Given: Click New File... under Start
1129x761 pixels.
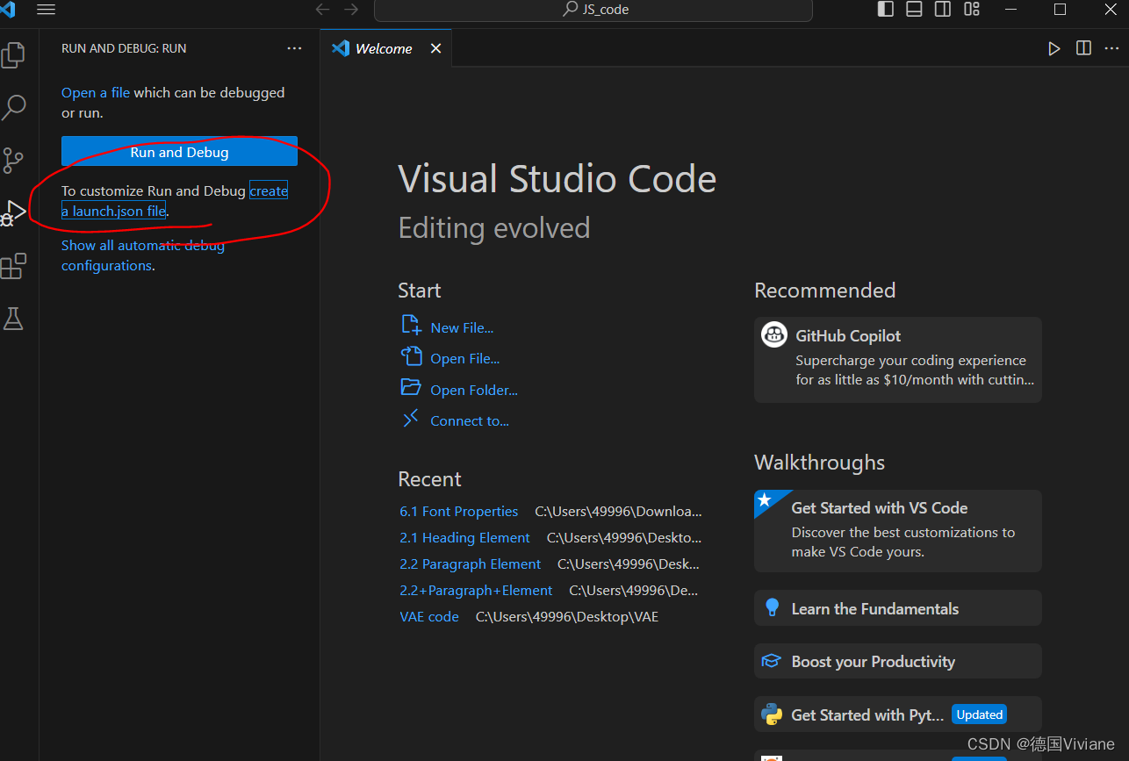Looking at the screenshot, I should [462, 327].
